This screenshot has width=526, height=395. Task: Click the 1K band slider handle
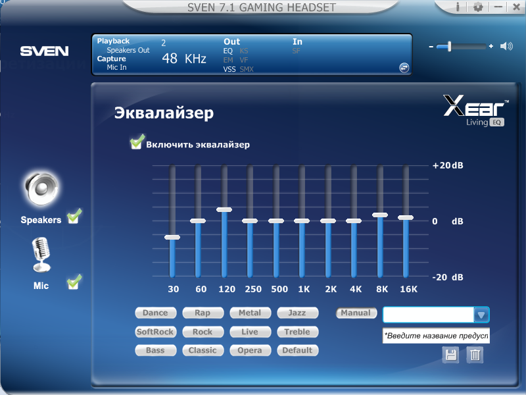click(x=302, y=221)
